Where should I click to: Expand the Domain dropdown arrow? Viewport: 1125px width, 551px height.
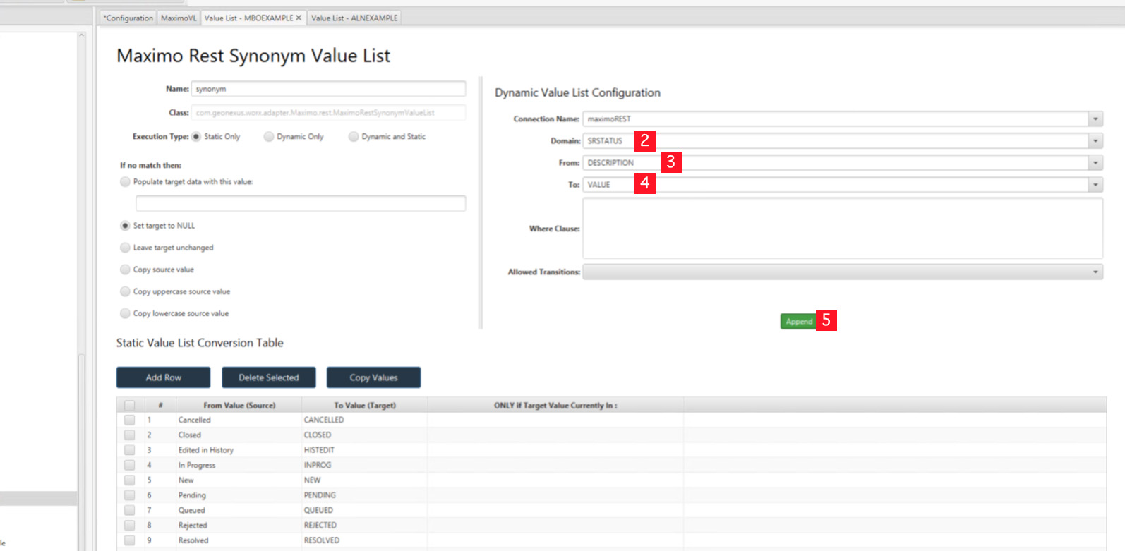(1095, 141)
